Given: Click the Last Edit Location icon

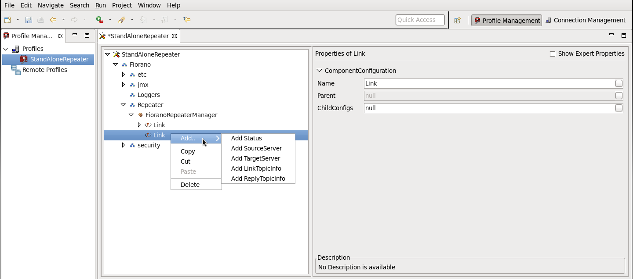Looking at the screenshot, I should (x=187, y=20).
